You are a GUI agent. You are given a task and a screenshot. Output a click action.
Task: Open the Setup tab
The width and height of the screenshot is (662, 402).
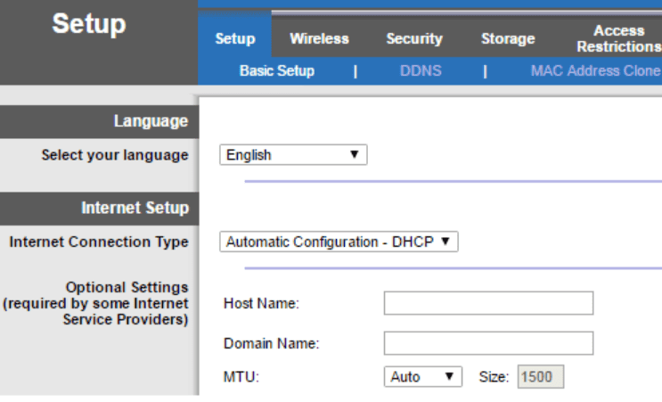235,38
